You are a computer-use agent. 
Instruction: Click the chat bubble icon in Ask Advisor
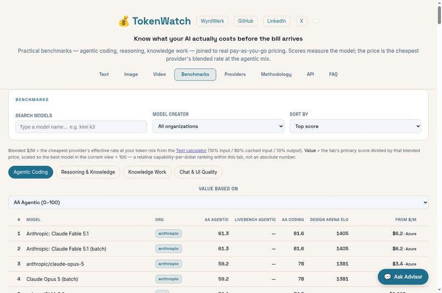[x=388, y=277]
